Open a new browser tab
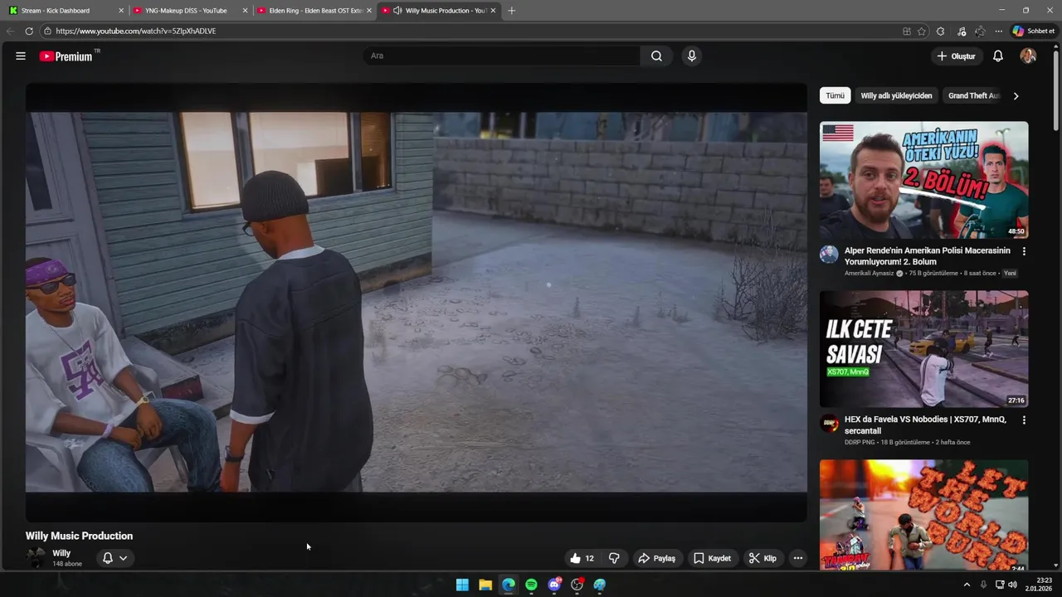This screenshot has height=597, width=1062. 511,11
